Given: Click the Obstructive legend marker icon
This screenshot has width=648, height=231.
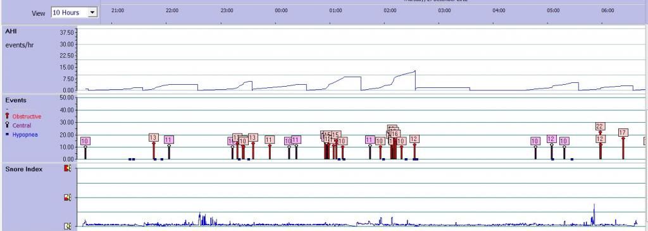Looking at the screenshot, I should [x=7, y=116].
